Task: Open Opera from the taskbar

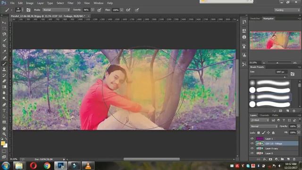Action: tap(34, 166)
